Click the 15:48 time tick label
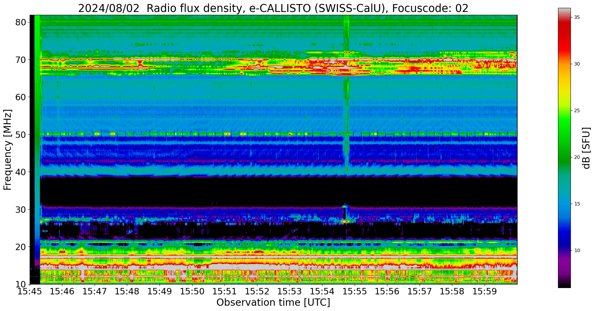Viewport: 595px width, 311px height. (127, 291)
